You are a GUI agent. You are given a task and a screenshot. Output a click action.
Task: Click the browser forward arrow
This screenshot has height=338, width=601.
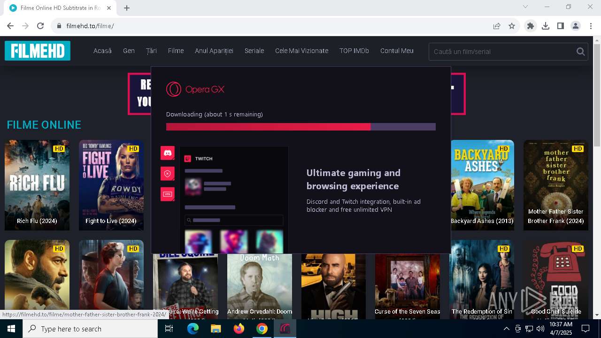(x=25, y=26)
